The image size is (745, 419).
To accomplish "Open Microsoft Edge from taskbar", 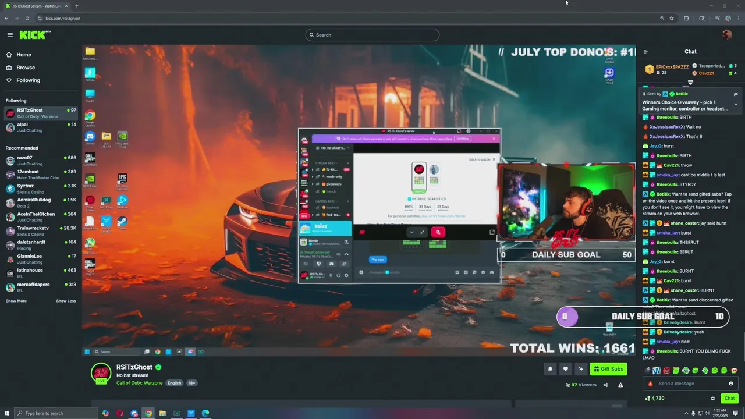I will (x=205, y=413).
